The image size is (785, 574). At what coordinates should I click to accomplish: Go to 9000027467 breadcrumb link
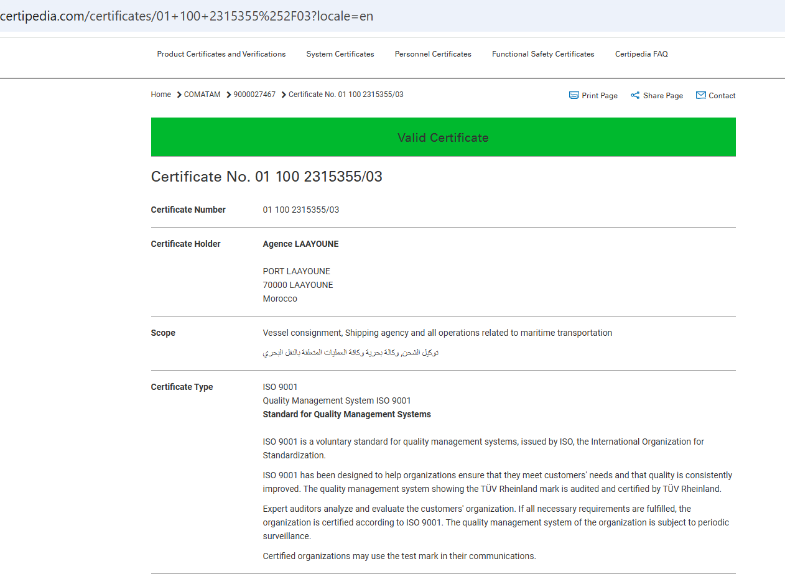(x=254, y=95)
